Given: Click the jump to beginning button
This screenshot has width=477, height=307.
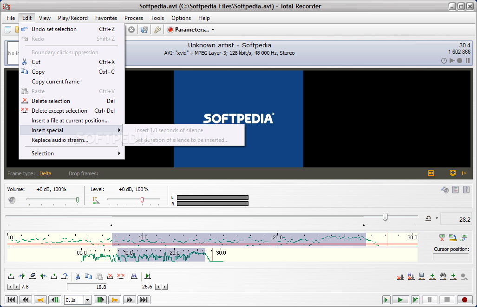Looking at the screenshot, I should pos(11,300).
